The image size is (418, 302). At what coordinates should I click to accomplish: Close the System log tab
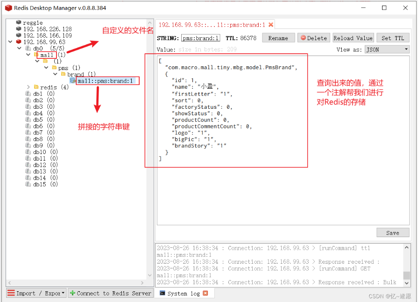(205, 293)
